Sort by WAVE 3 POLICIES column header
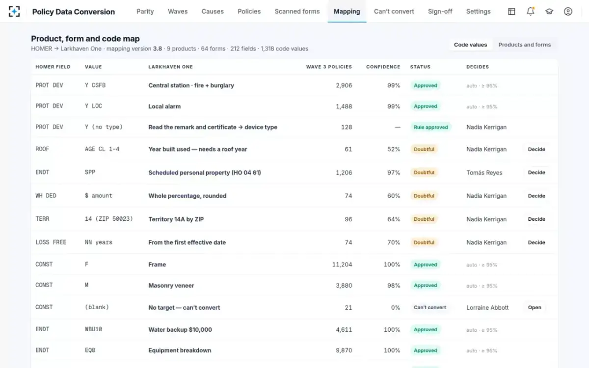This screenshot has width=589, height=368. coord(329,67)
